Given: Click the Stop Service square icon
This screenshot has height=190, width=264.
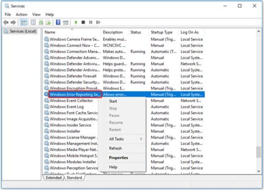Looking at the screenshot, I should 83,22.
